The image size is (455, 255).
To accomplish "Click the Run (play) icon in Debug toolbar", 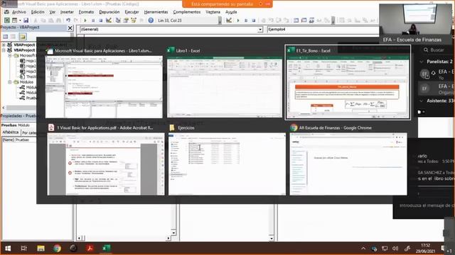I will [x=238, y=21].
